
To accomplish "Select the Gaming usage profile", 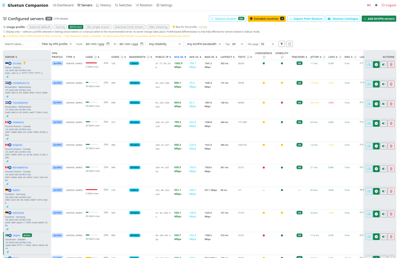I will pyautogui.click(x=60, y=27).
